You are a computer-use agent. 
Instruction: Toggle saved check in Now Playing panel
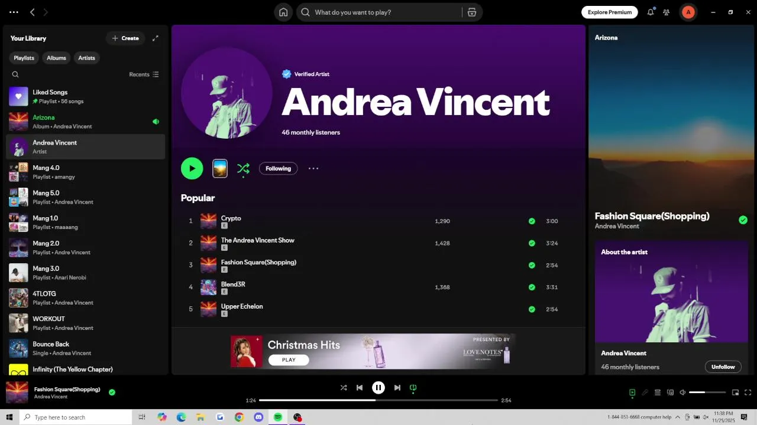[743, 220]
